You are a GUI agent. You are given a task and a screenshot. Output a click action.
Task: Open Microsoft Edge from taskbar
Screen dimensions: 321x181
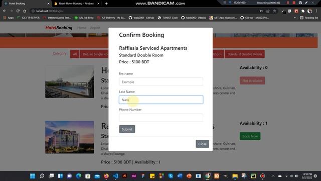point(79,176)
